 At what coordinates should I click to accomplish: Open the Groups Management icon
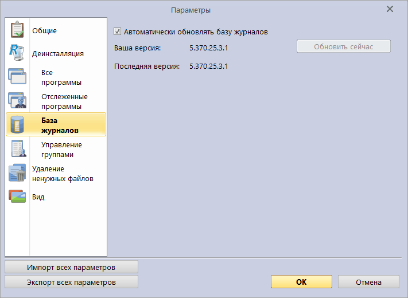(x=17, y=149)
